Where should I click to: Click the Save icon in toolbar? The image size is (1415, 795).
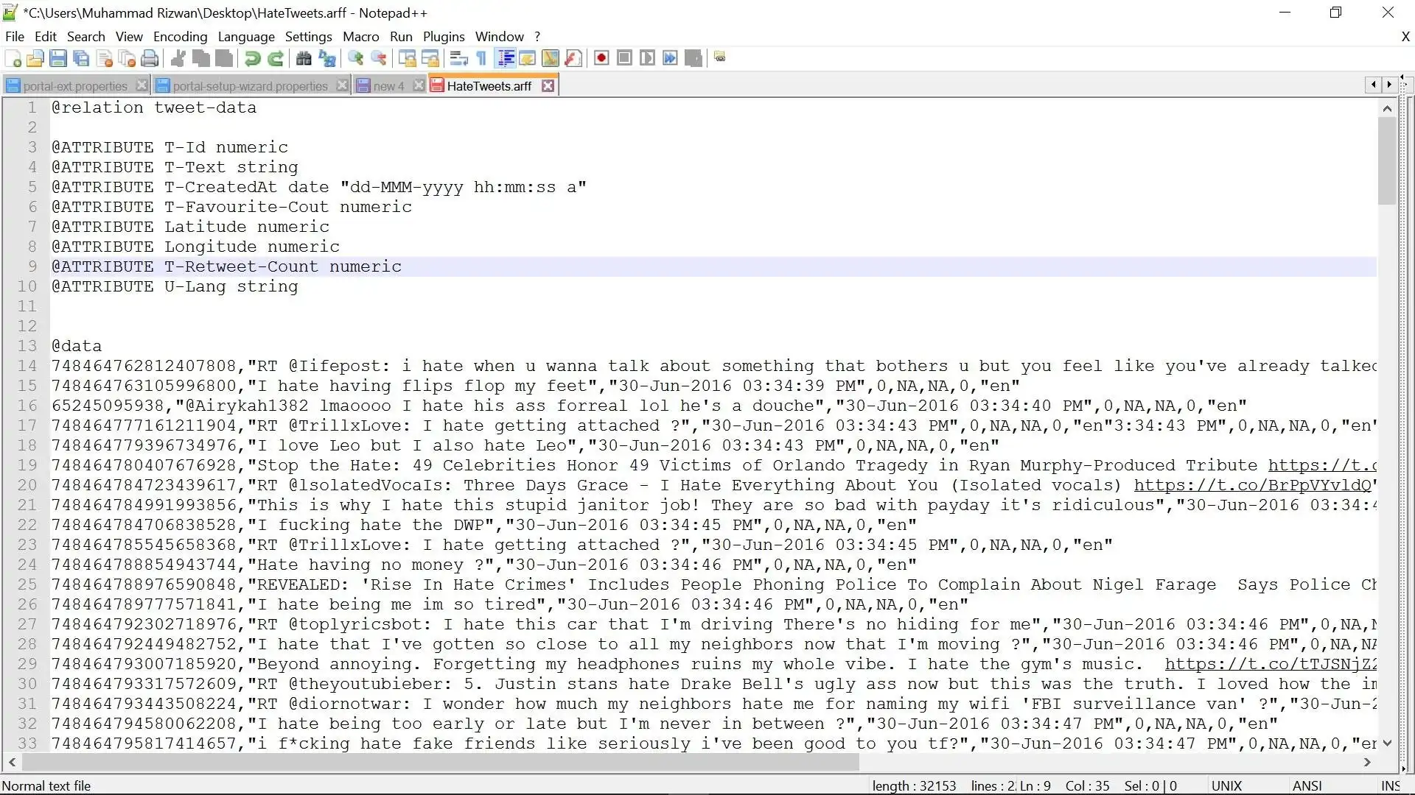(57, 58)
